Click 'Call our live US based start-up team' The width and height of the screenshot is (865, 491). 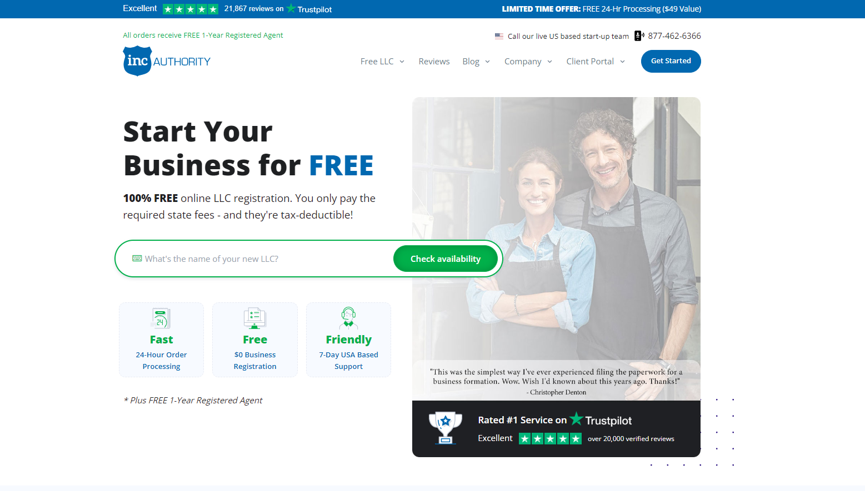pyautogui.click(x=568, y=36)
